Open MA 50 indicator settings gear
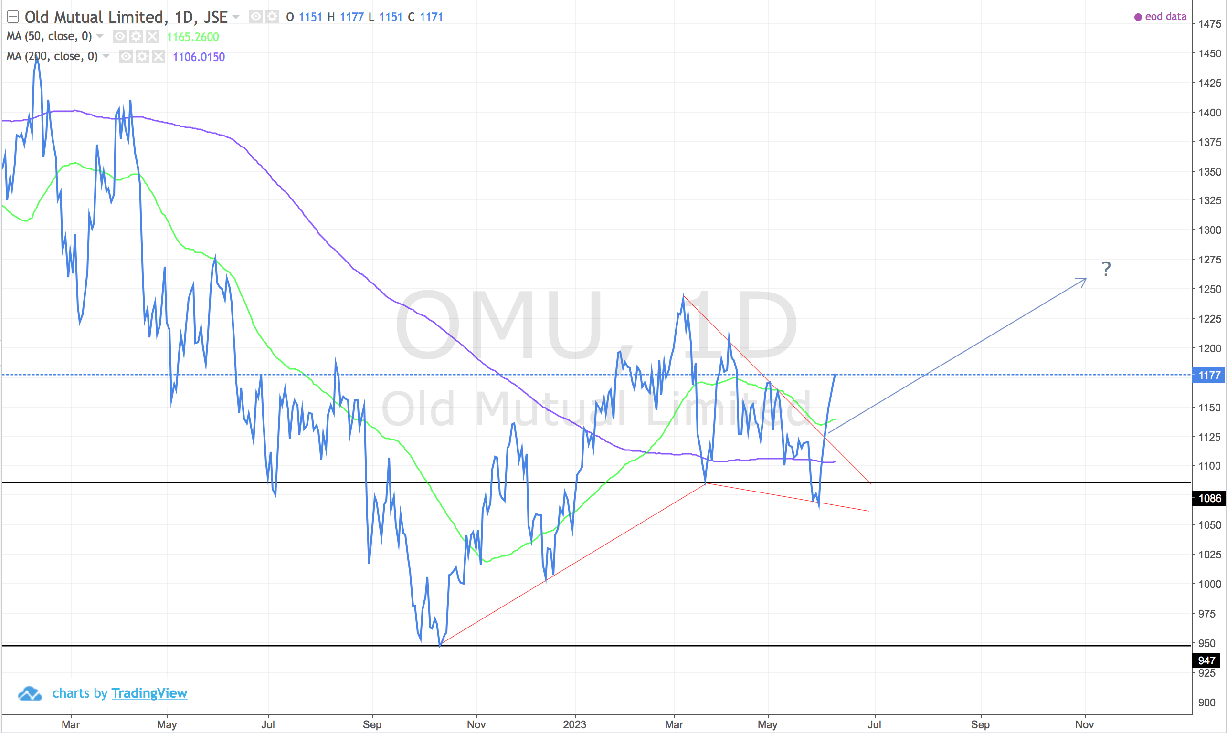1227x733 pixels. [x=136, y=37]
